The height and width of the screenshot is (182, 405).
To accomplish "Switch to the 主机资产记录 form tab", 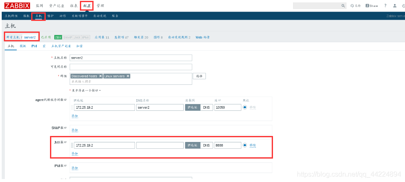I will pyautogui.click(x=61, y=46).
